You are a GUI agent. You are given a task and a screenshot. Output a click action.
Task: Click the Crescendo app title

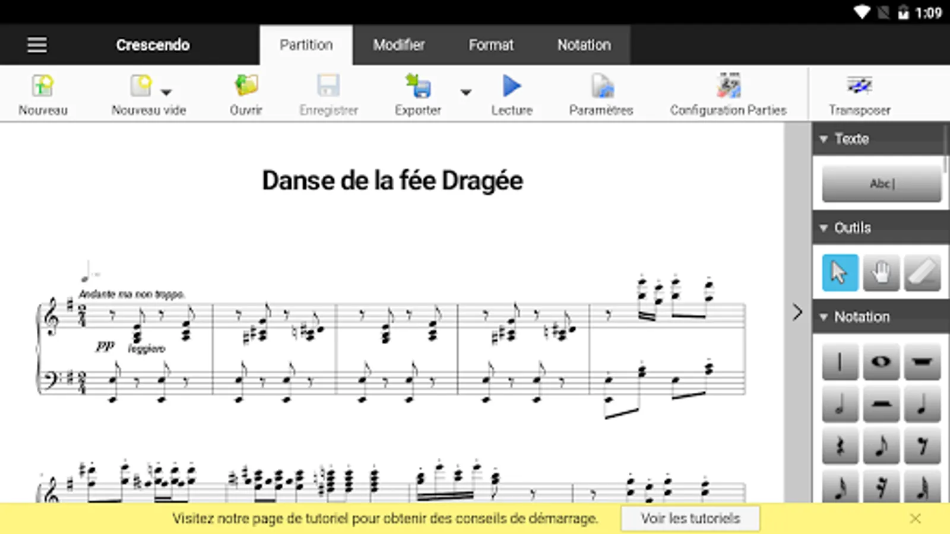[153, 45]
